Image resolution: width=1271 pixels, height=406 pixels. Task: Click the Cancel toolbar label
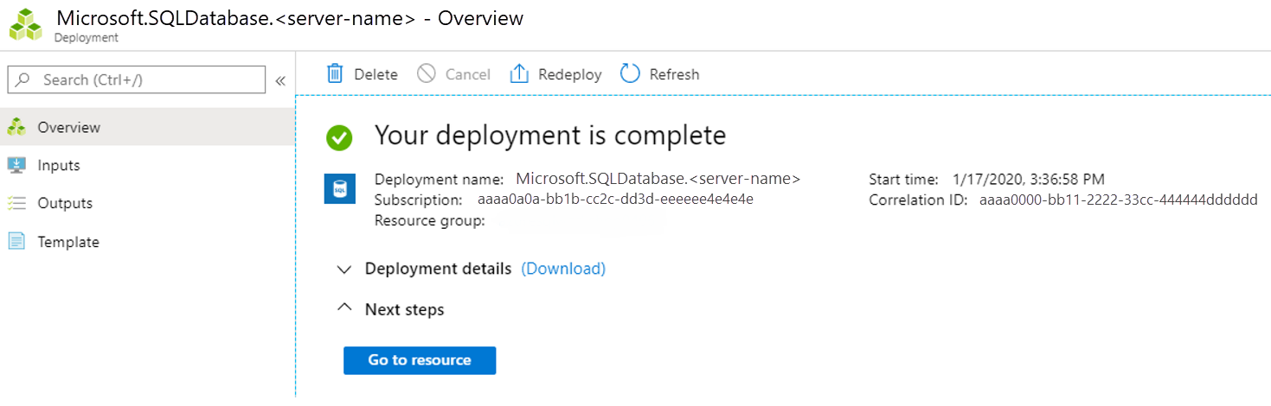coord(468,74)
